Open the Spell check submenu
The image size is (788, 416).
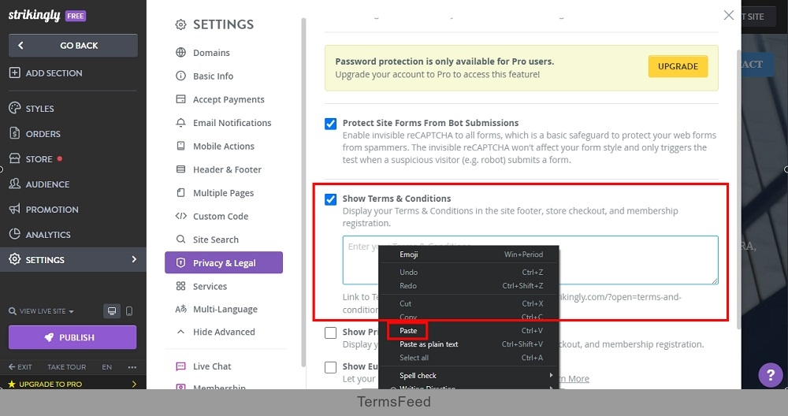(468, 375)
